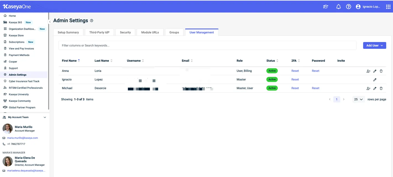The image size is (393, 177).
Task: Click edit pencil for Ignacio Lopez
Action: (375, 80)
